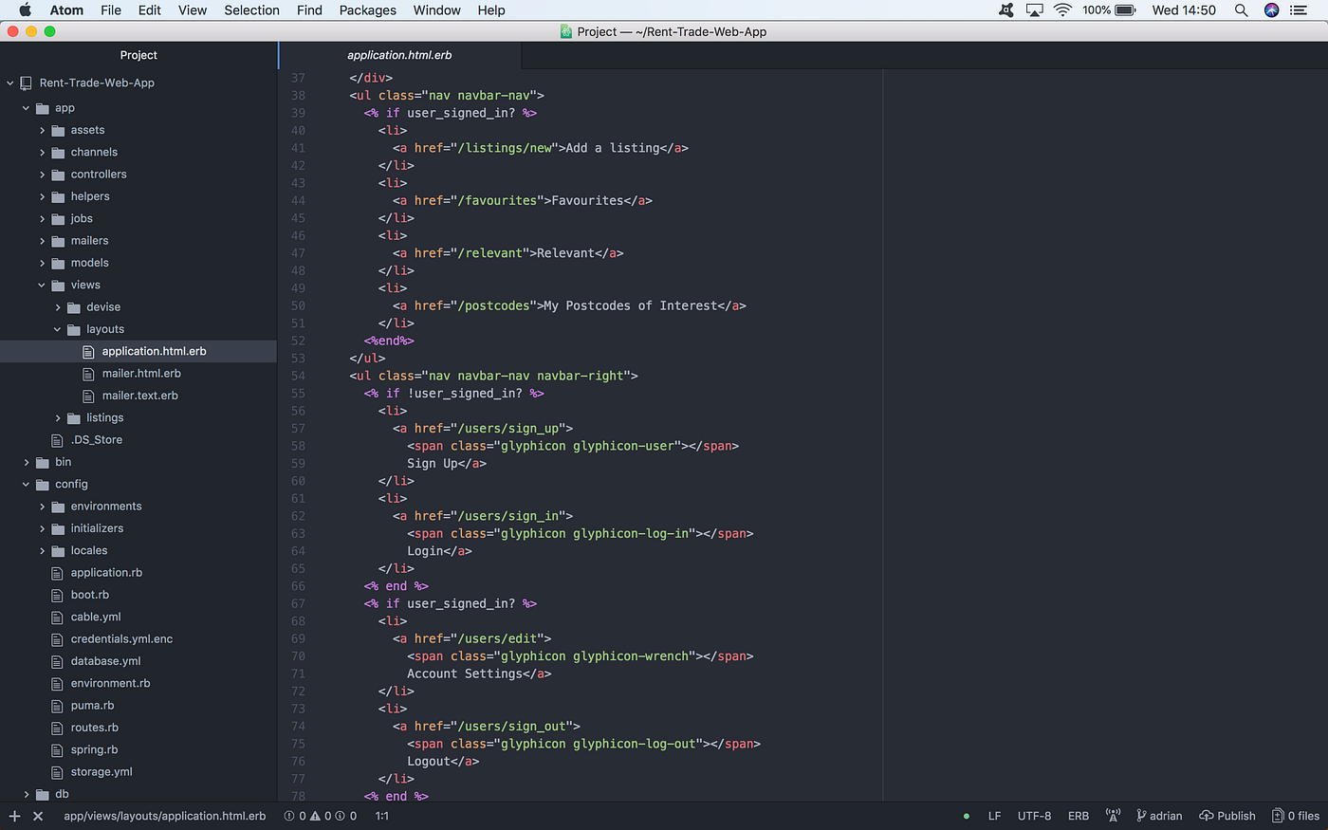
Task: Collapse the layouts folder
Action: [x=58, y=329]
